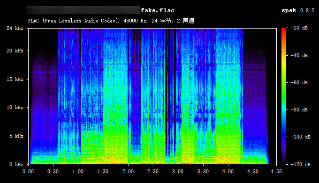Screen dimensions: 319x183
Task: Click the 2:30 time axis label
Action: [153, 172]
